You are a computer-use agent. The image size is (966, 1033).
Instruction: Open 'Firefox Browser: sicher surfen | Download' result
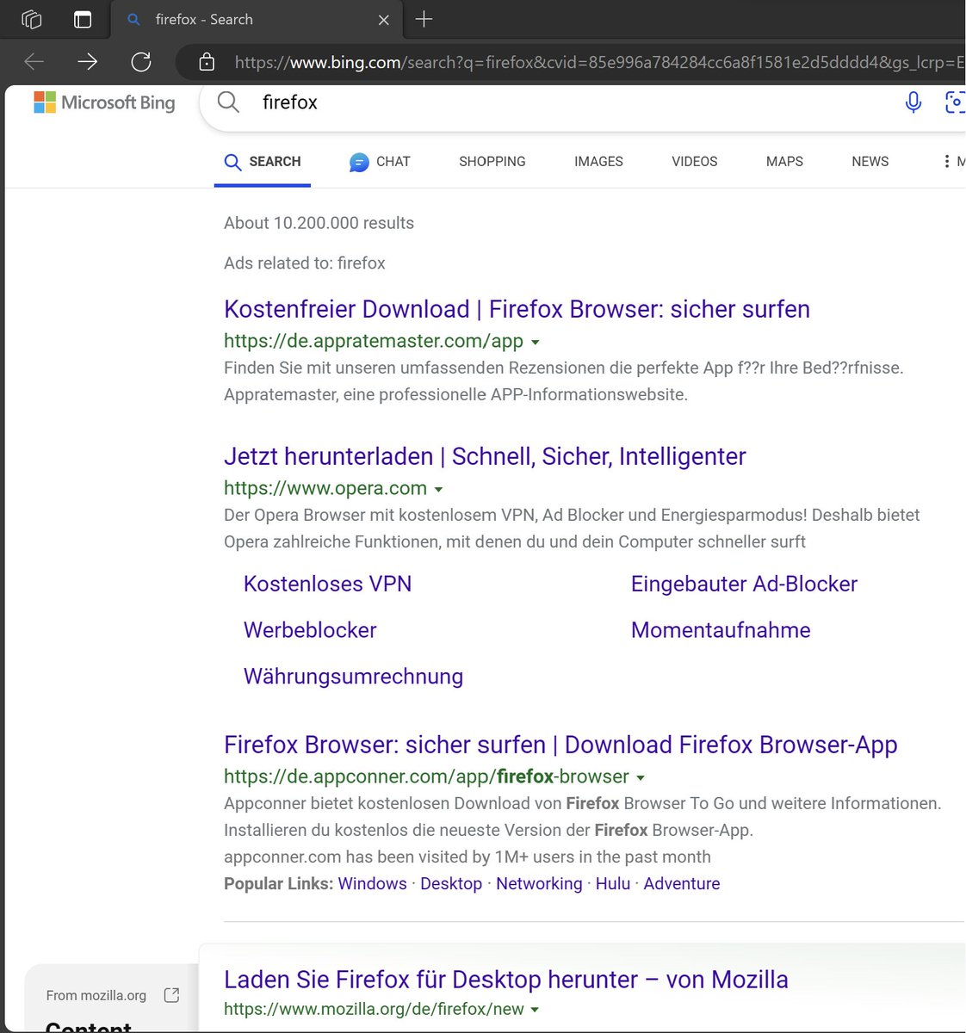coord(560,745)
